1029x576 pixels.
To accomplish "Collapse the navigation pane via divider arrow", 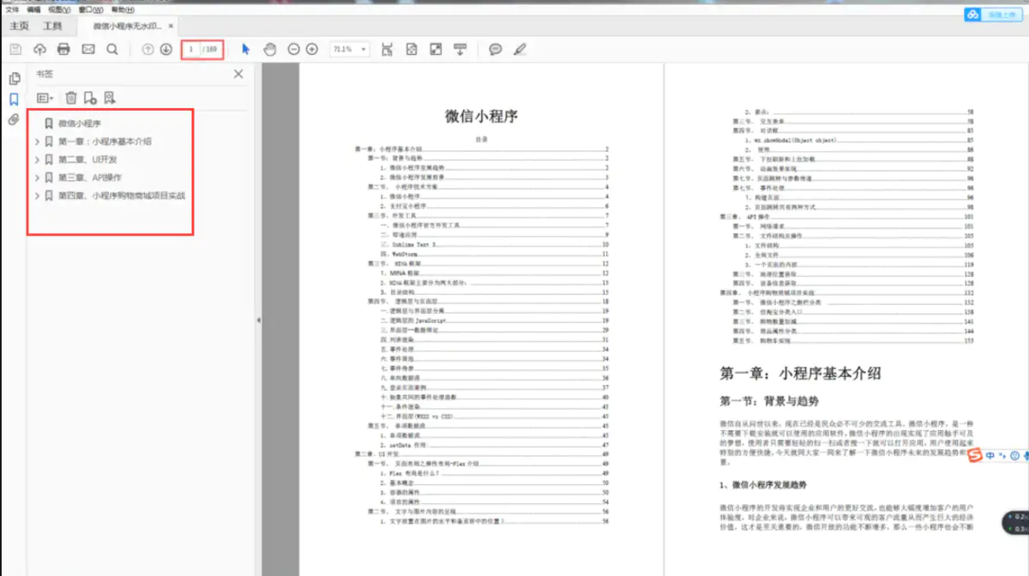I will (258, 320).
